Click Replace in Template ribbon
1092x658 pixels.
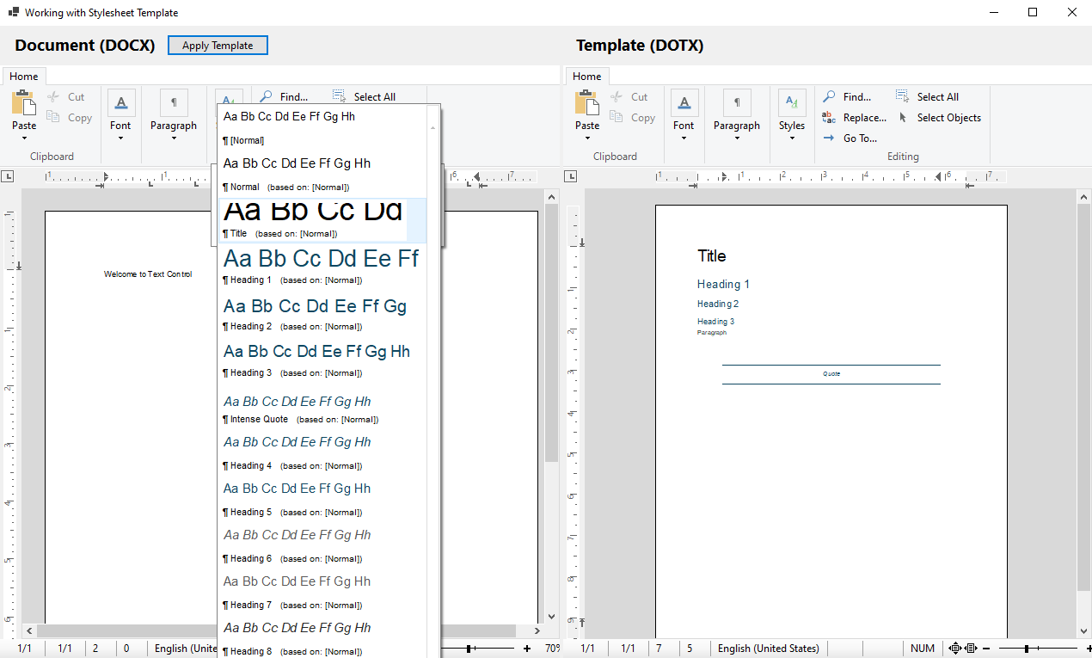coord(854,118)
